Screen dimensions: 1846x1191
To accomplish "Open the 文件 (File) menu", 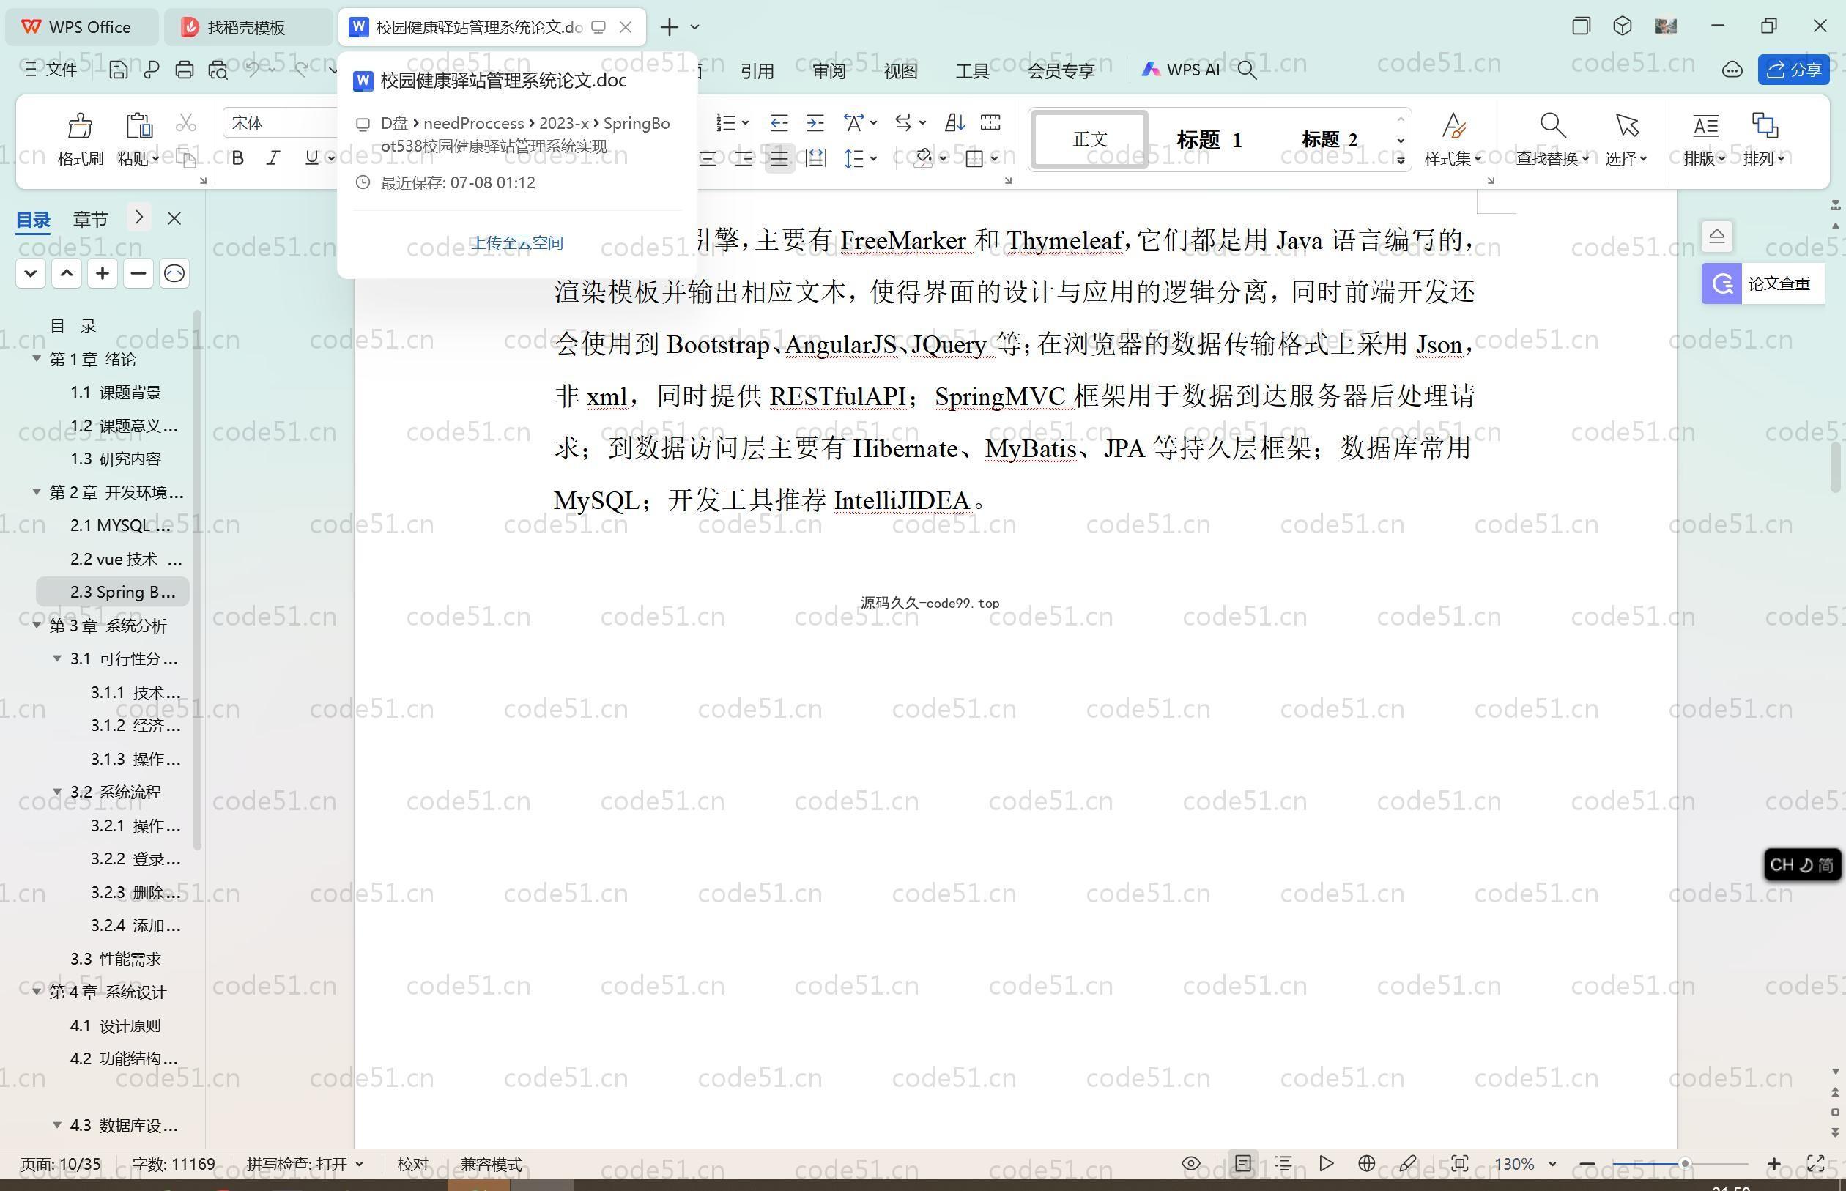I will [51, 70].
